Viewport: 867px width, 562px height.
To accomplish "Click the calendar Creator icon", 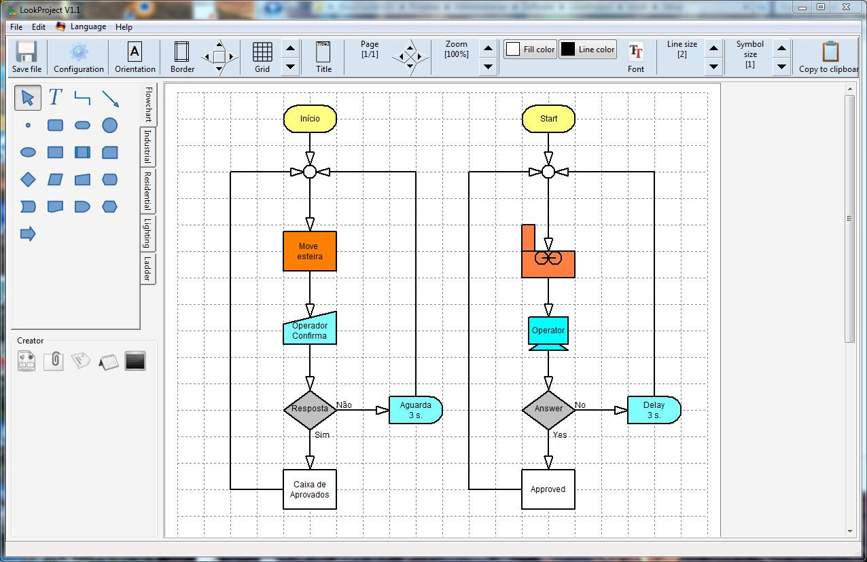I will (x=108, y=361).
